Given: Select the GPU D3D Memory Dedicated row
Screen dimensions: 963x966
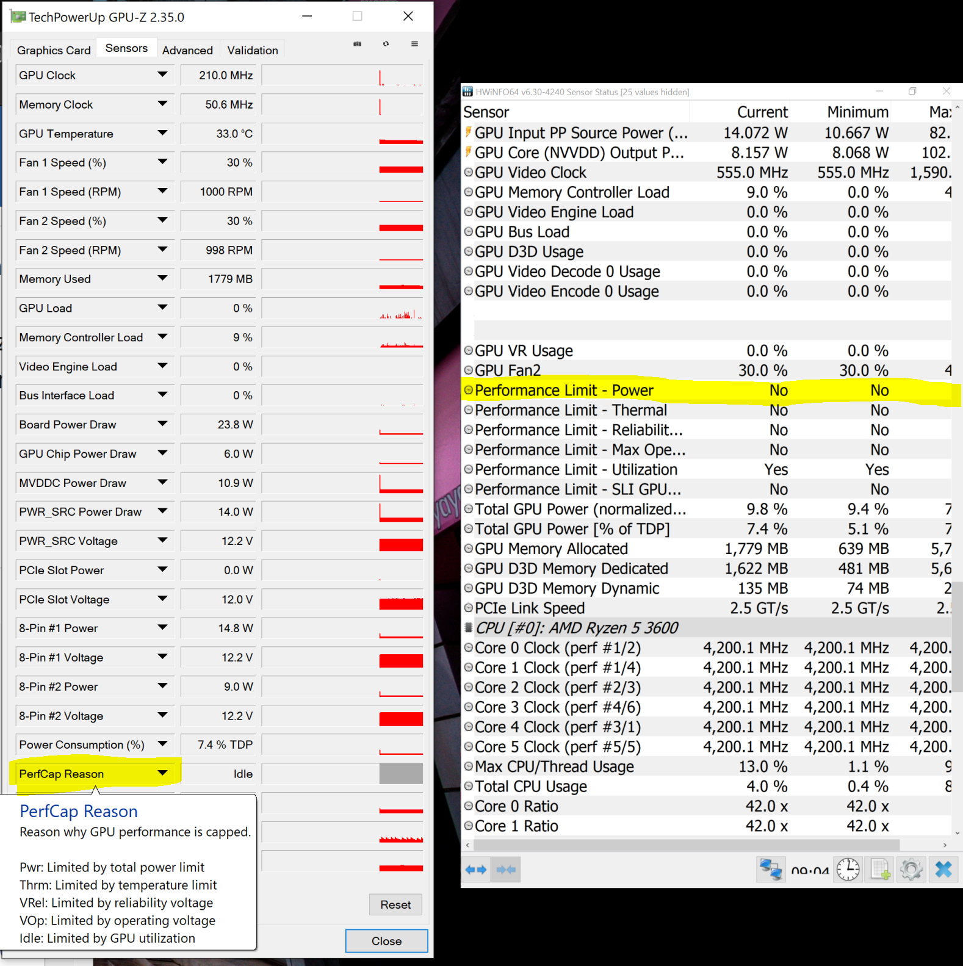Looking at the screenshot, I should pos(707,568).
